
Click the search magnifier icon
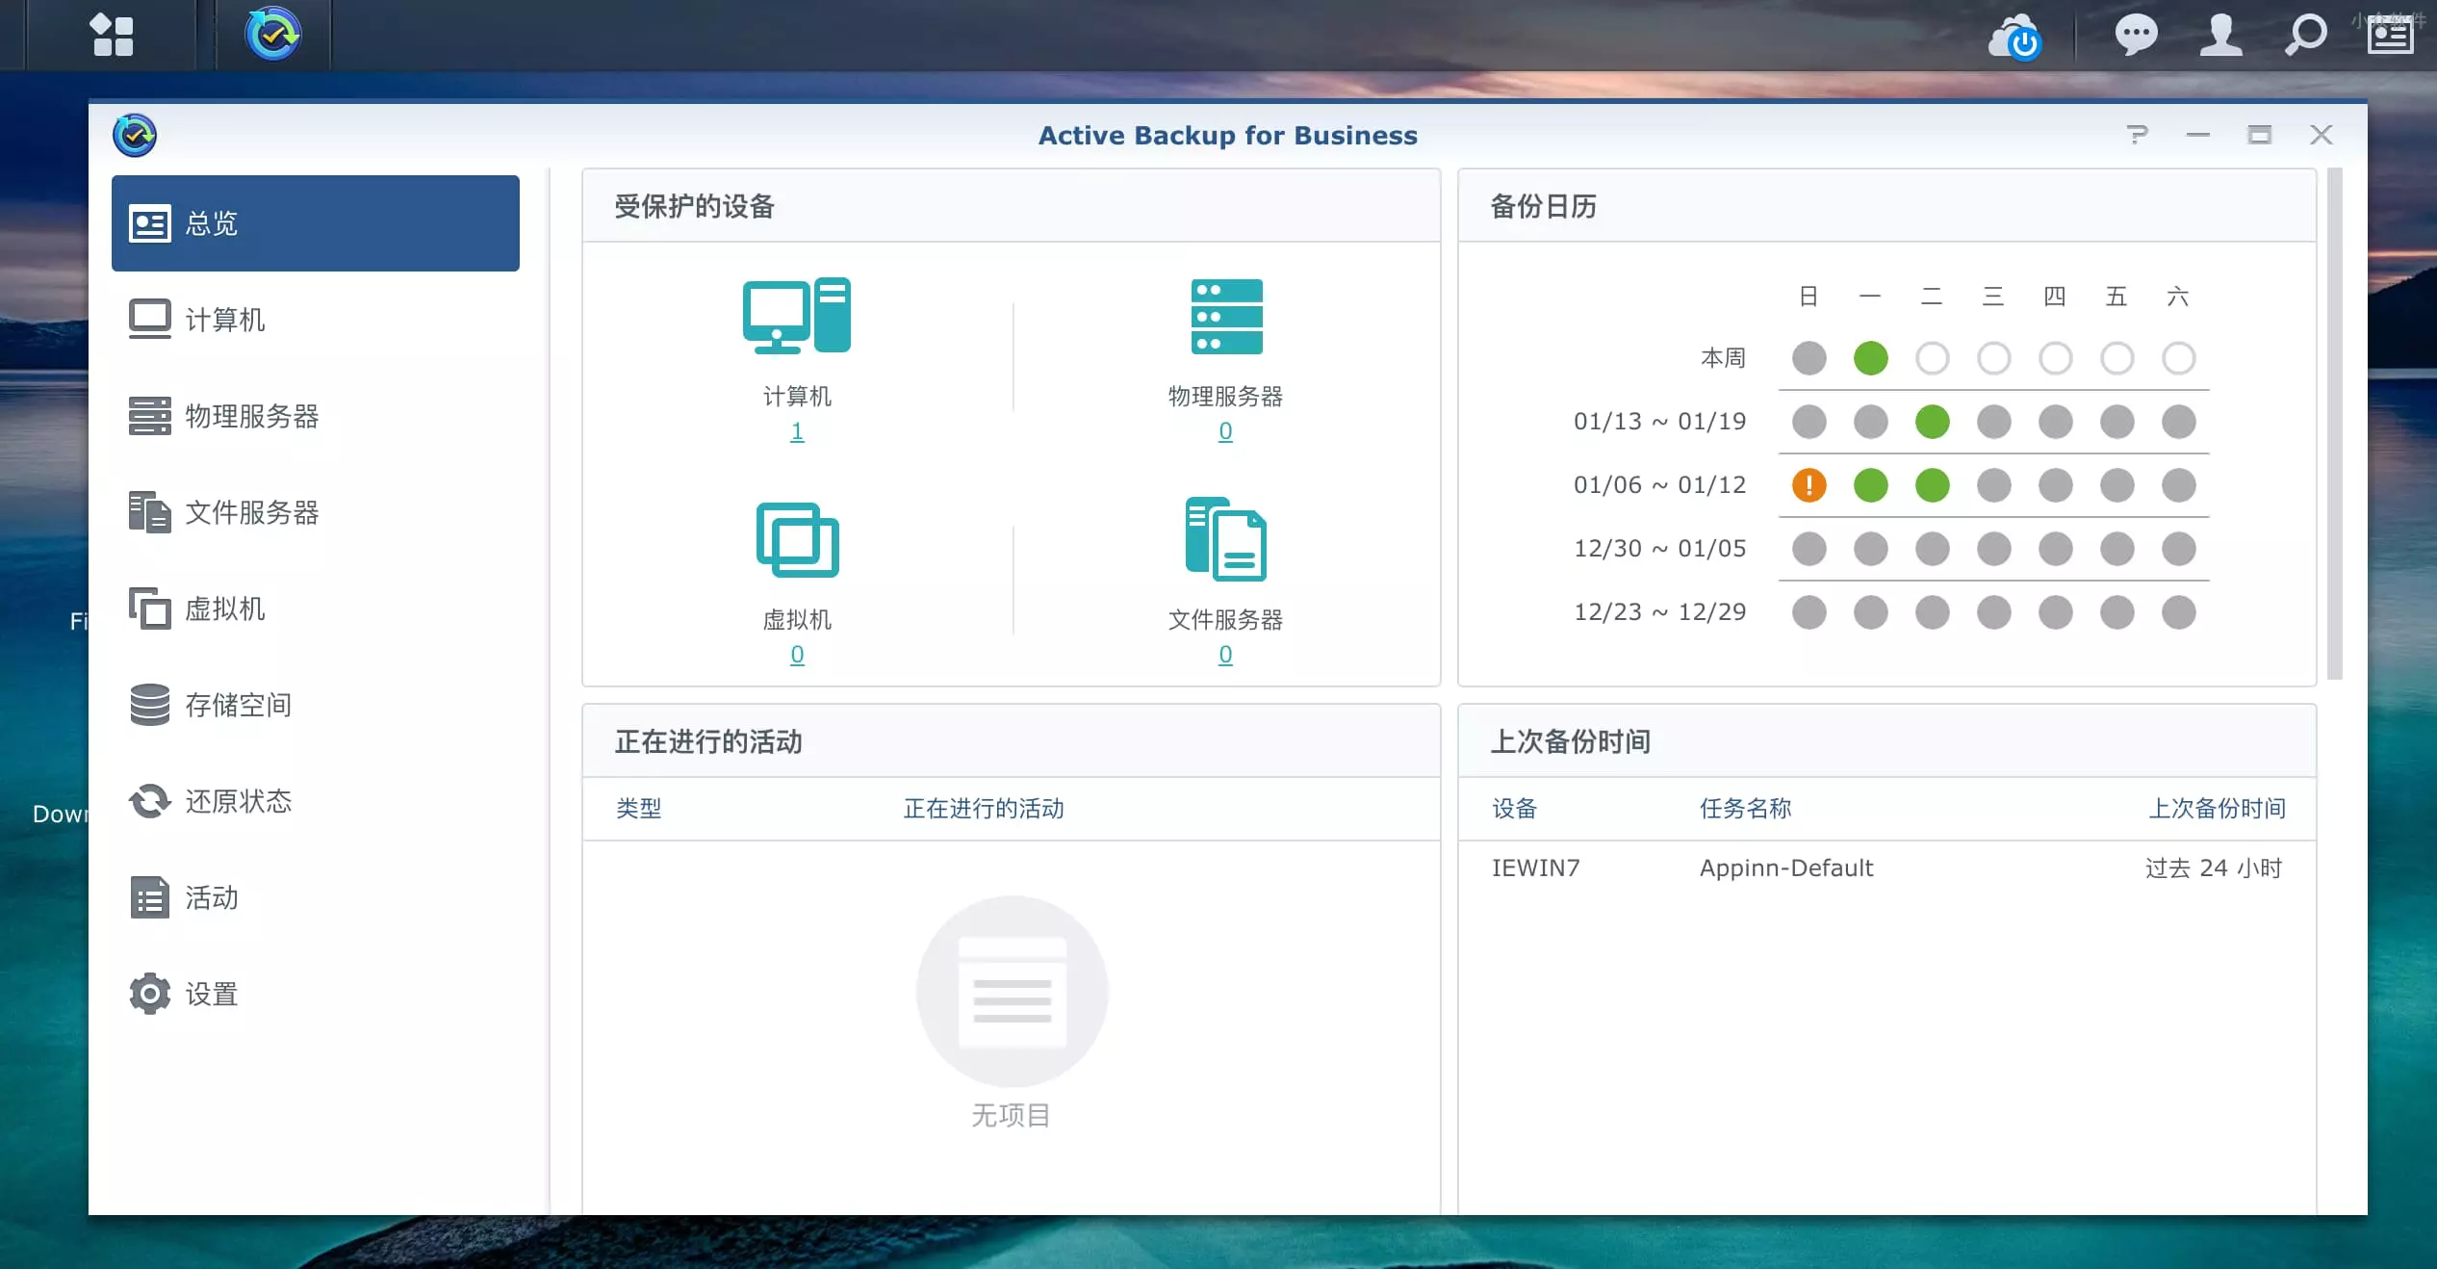coord(2305,35)
